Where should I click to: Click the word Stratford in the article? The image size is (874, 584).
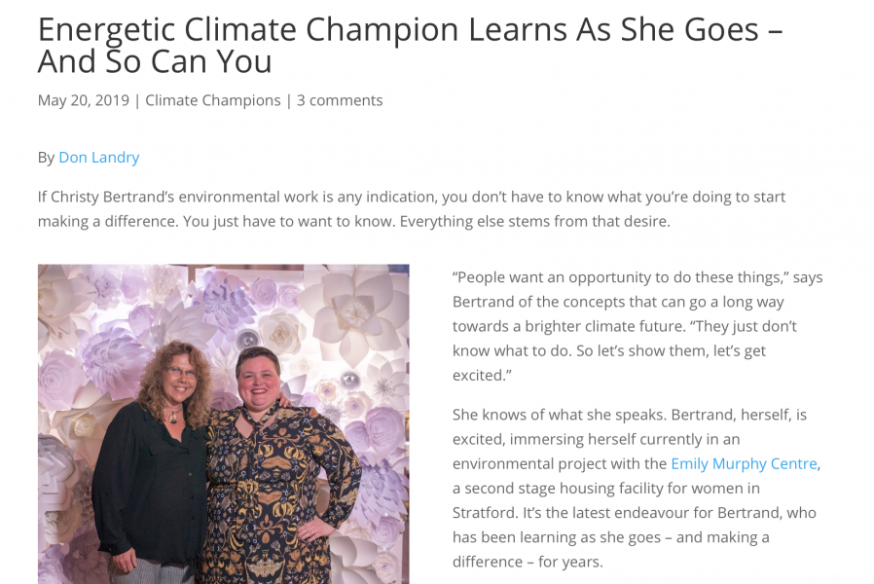click(484, 513)
